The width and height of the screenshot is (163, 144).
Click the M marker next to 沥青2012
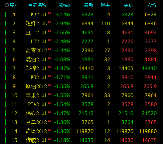click(x=50, y=49)
